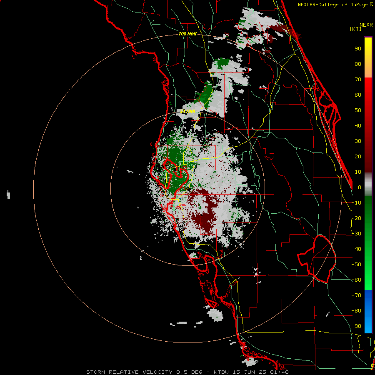
Task: Click the KT units label above the scale
Action: (356, 29)
